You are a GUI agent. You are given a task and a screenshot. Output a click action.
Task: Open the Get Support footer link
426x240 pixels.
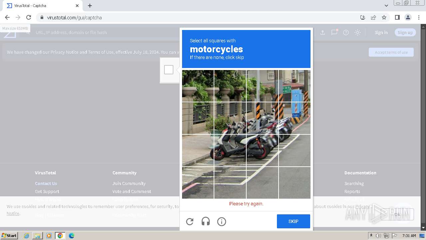coord(47,191)
